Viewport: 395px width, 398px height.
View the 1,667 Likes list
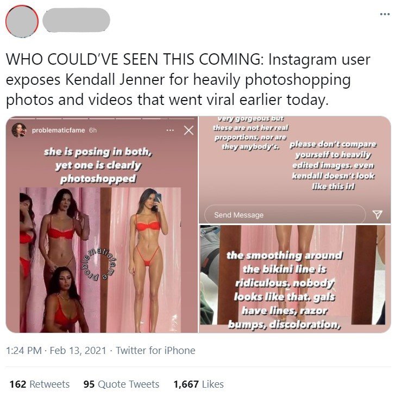pyautogui.click(x=198, y=384)
